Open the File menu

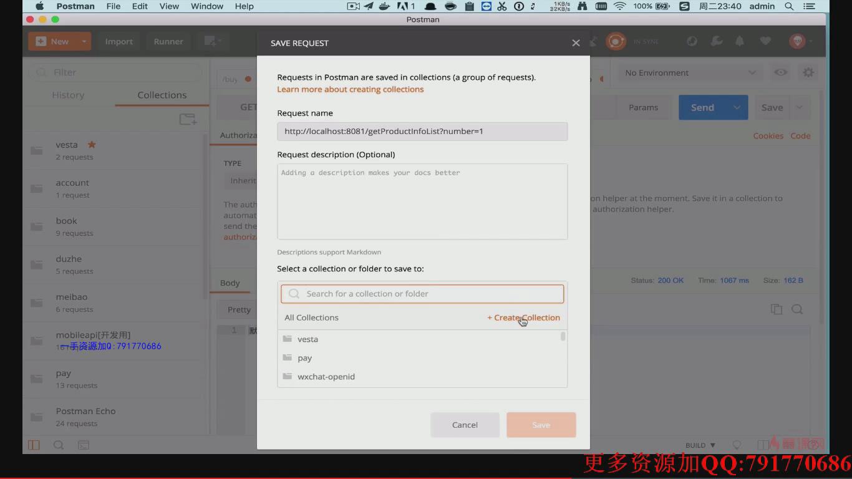click(x=114, y=6)
